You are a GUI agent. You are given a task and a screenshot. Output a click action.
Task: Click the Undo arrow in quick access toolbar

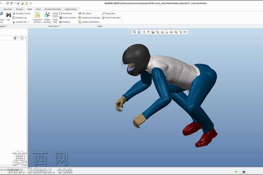tap(1, 3)
